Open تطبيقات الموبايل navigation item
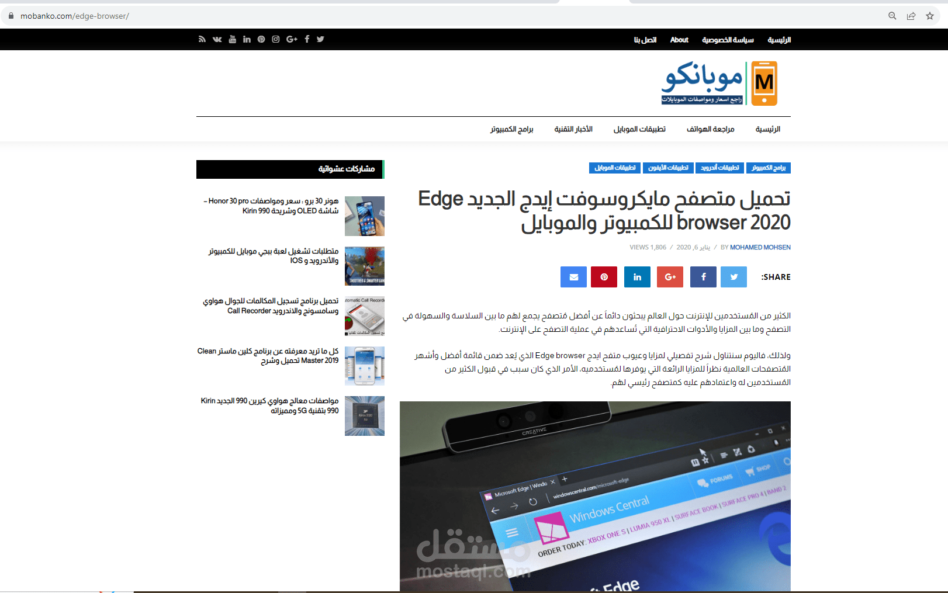 [639, 129]
